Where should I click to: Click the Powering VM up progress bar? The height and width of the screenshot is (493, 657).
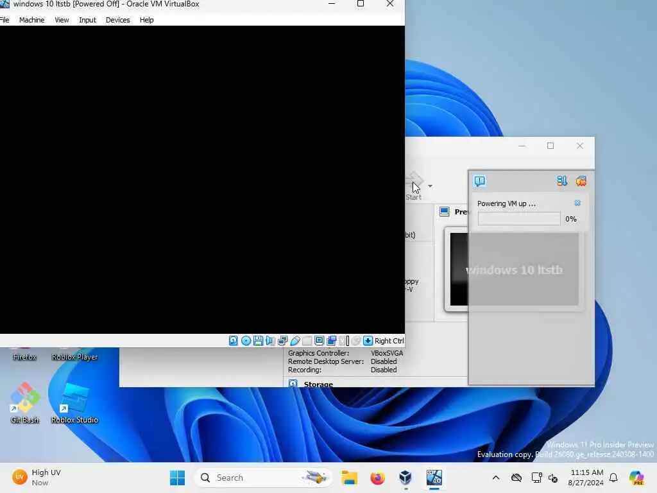click(x=518, y=219)
